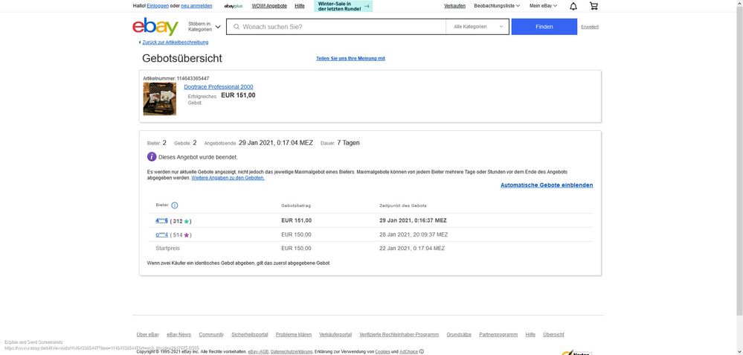Open the Mein eBay dropdown
743x355 pixels.
[x=543, y=6]
